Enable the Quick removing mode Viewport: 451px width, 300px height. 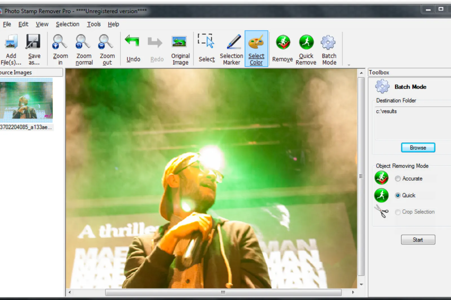(397, 195)
